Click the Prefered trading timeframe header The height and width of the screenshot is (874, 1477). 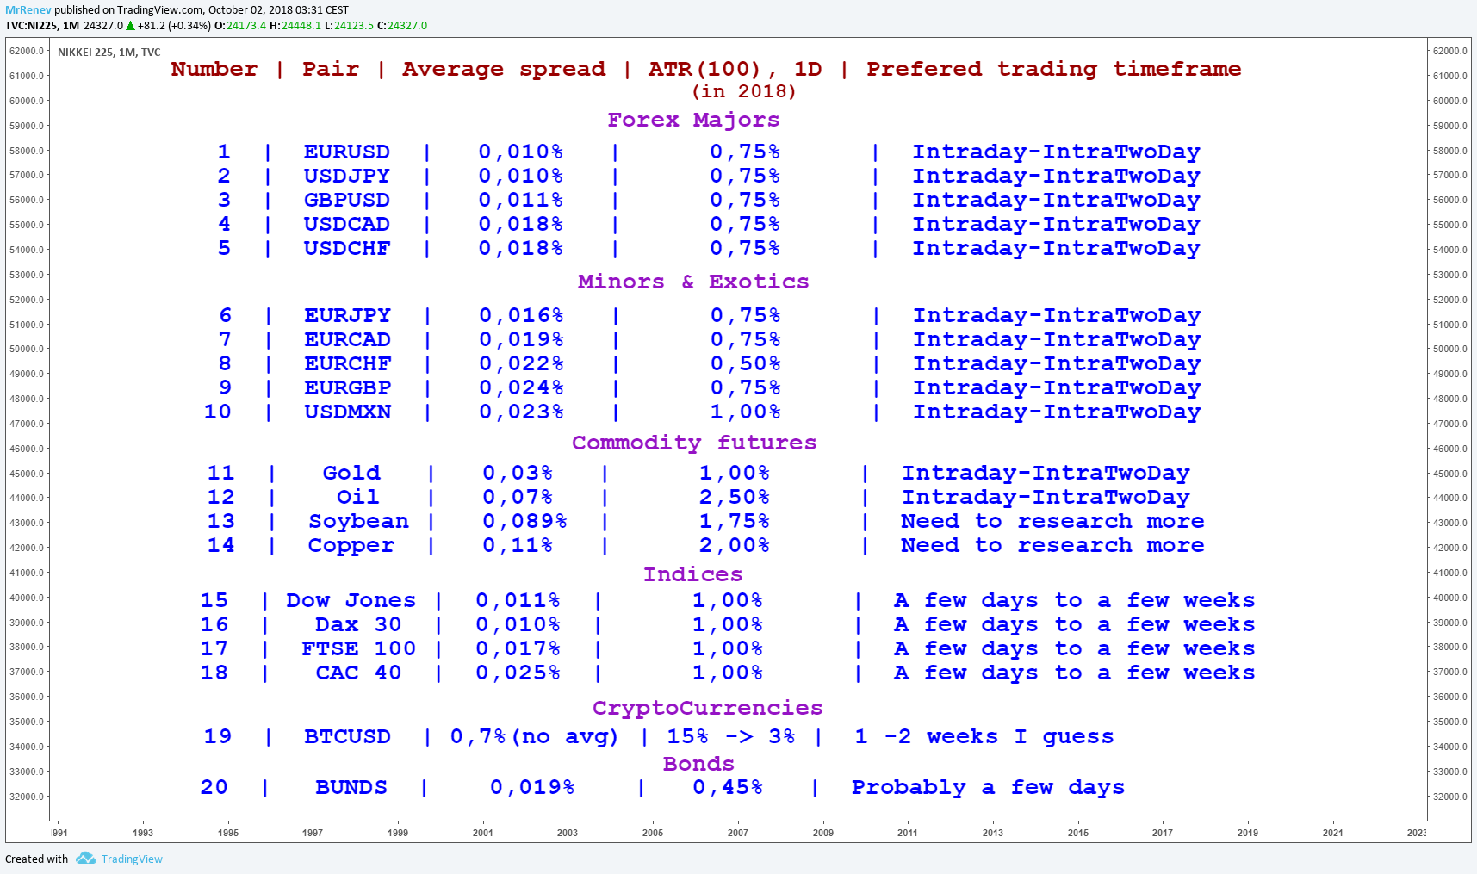pyautogui.click(x=1054, y=69)
